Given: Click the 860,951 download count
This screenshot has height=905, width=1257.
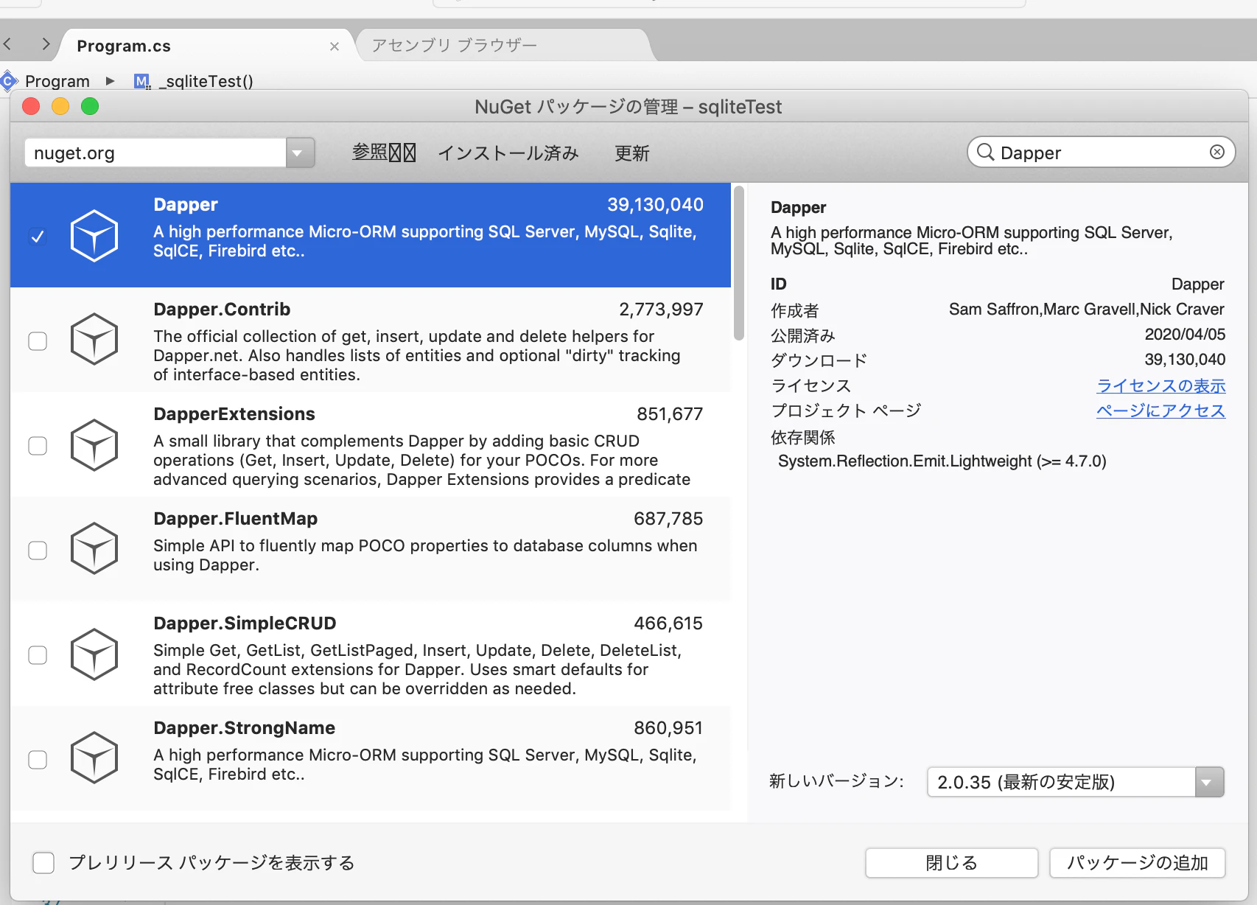Looking at the screenshot, I should point(668,728).
